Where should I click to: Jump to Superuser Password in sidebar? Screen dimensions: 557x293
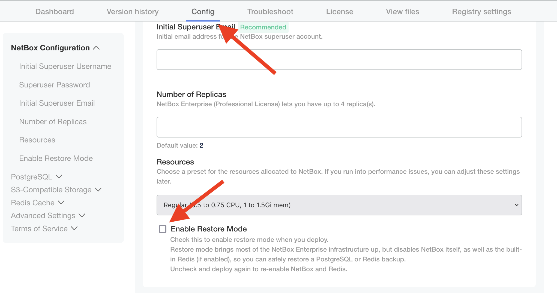[55, 85]
